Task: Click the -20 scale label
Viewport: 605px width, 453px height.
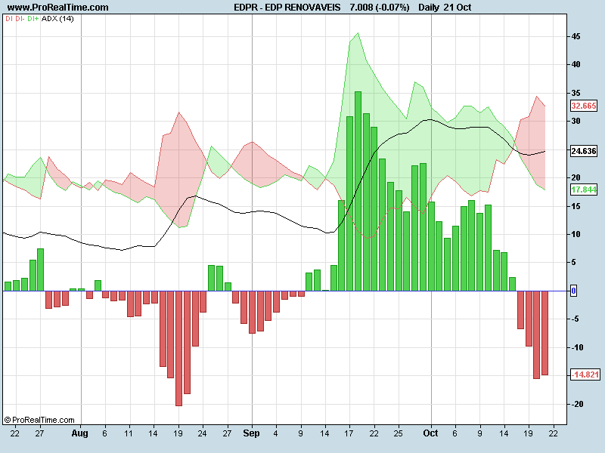Action: [577, 404]
